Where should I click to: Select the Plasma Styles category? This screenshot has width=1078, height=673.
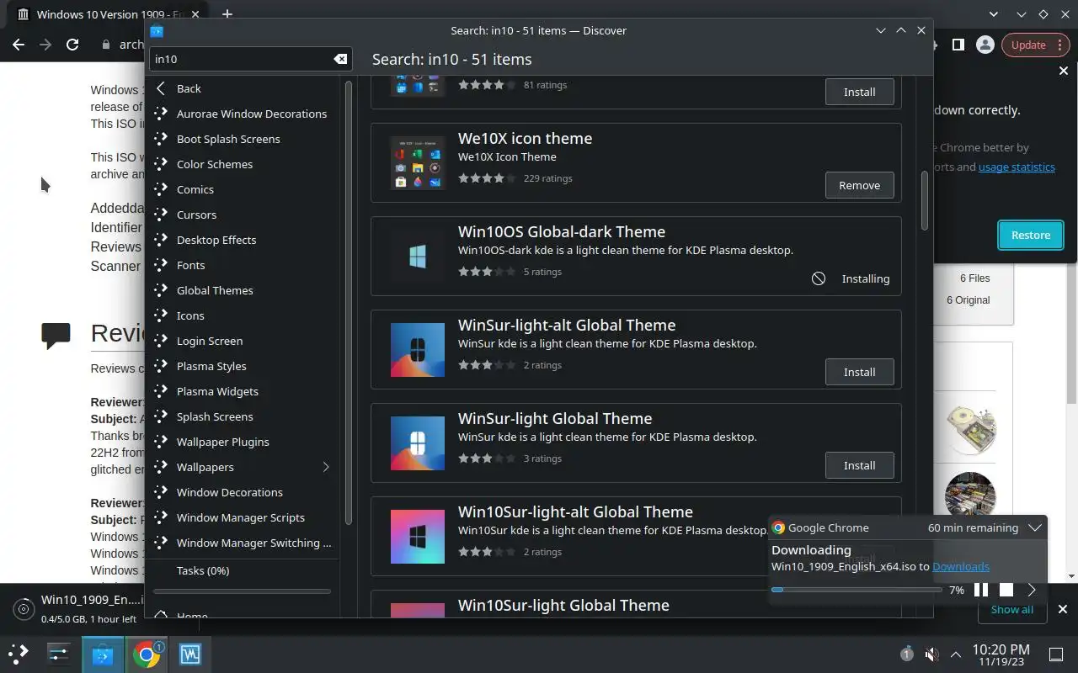click(243, 366)
